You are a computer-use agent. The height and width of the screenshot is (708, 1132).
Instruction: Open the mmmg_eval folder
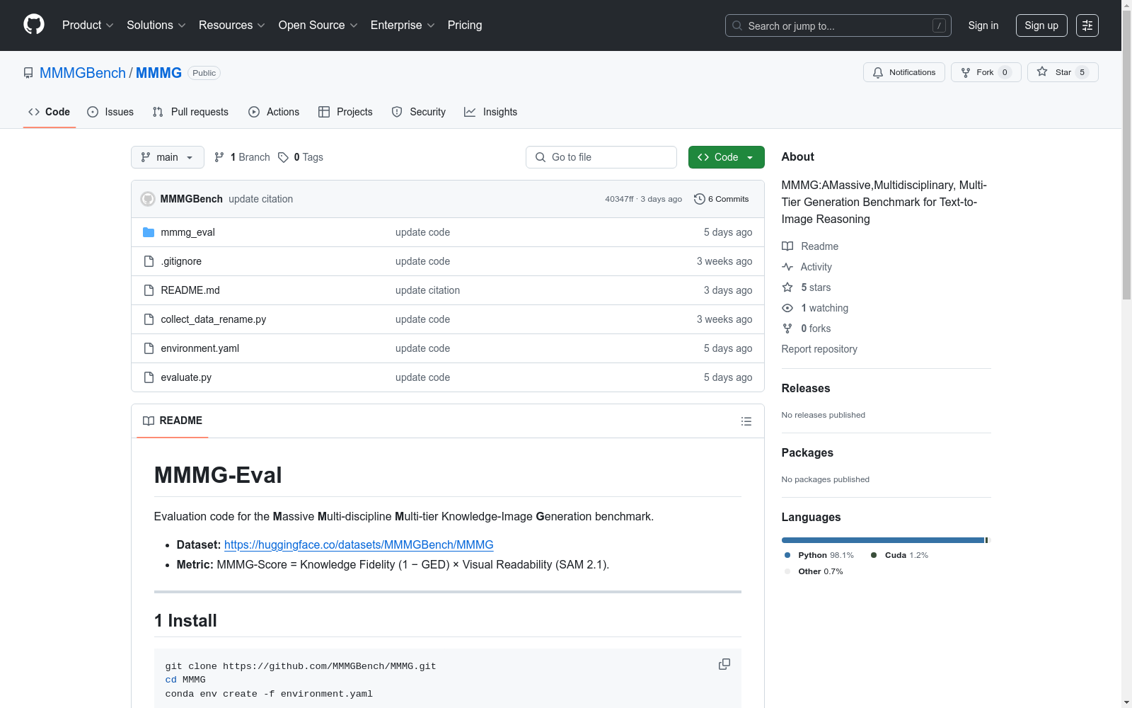coord(187,232)
